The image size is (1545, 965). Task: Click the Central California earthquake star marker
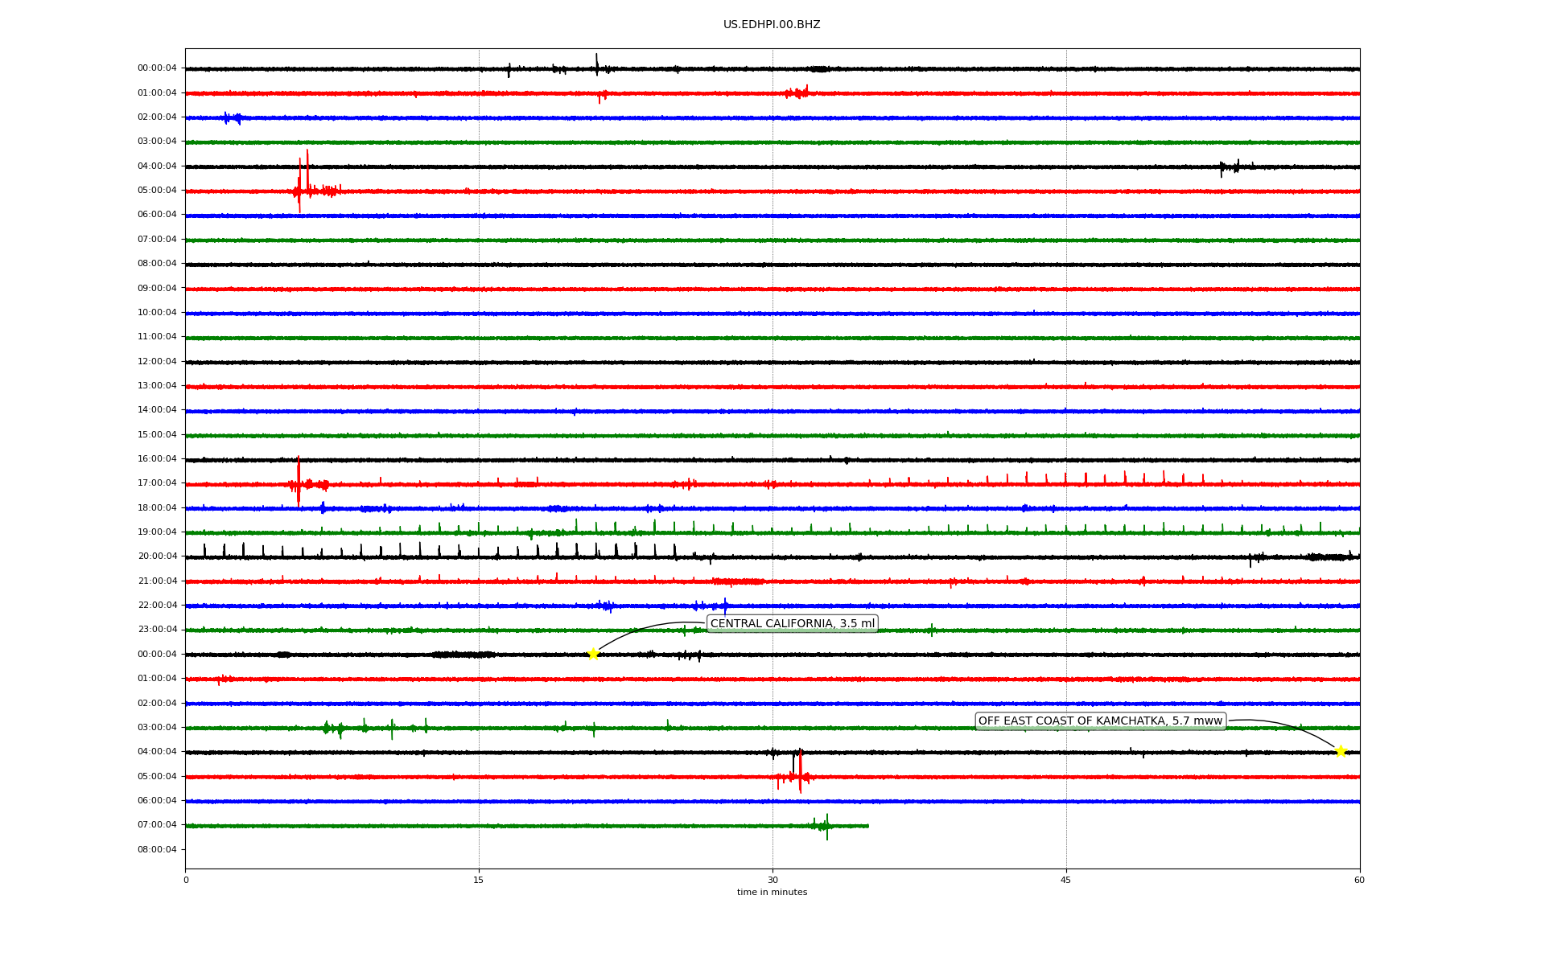[593, 654]
